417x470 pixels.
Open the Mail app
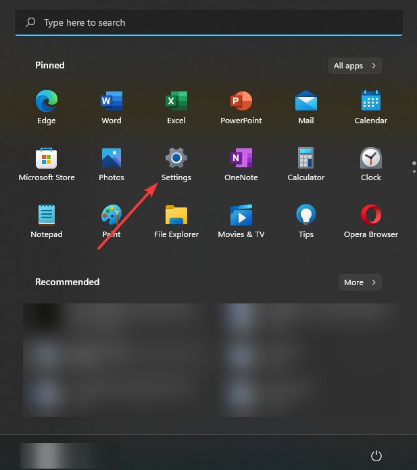[306, 101]
